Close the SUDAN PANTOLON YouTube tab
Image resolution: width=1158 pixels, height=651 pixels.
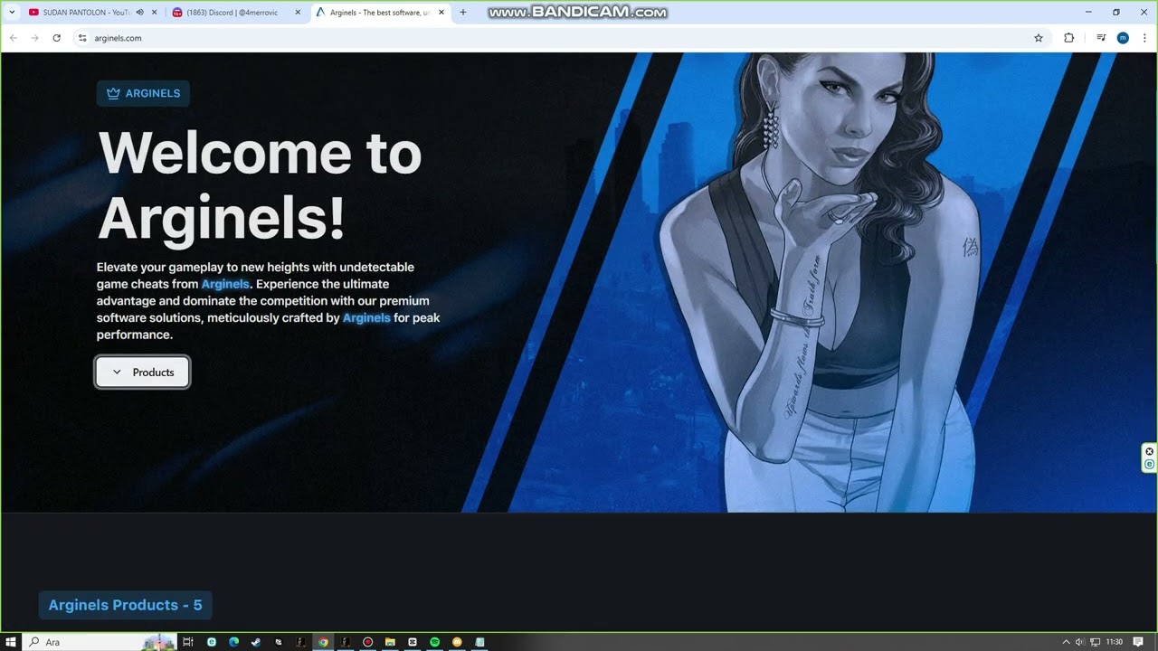click(x=155, y=13)
